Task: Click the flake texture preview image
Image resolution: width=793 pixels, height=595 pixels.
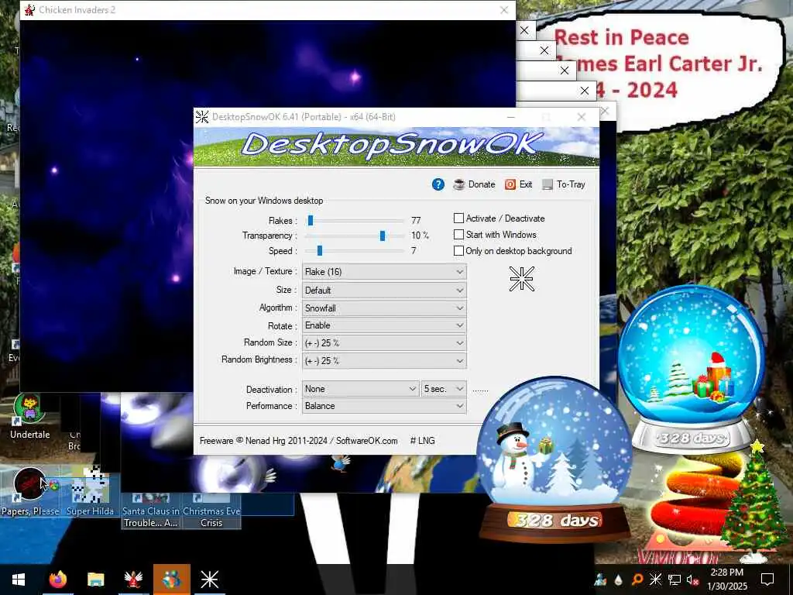Action: pyautogui.click(x=521, y=279)
